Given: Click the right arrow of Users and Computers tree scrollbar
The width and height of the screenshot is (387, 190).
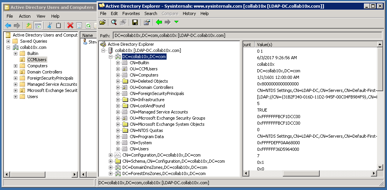Looking at the screenshot, I should [75, 175].
